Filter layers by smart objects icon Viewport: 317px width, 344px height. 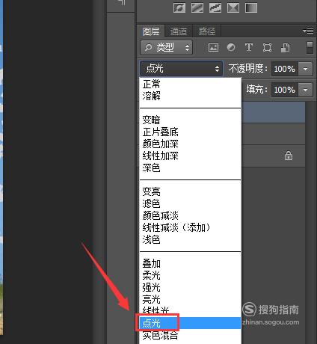click(x=285, y=47)
